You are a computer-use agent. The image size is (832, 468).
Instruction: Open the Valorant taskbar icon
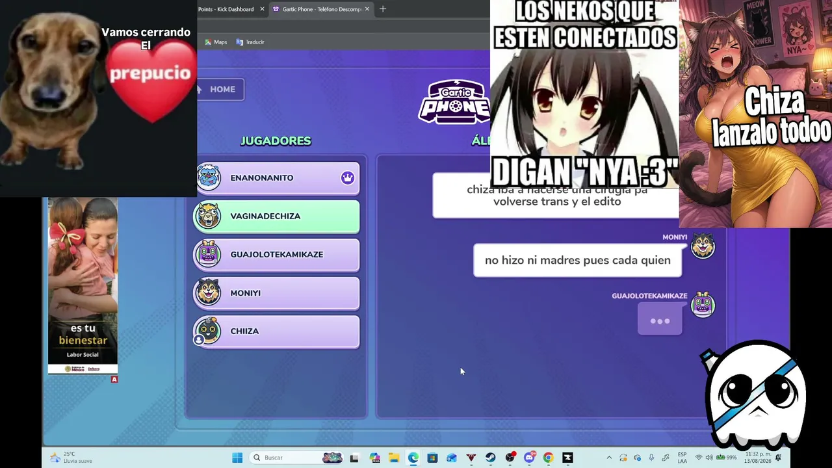pyautogui.click(x=471, y=458)
